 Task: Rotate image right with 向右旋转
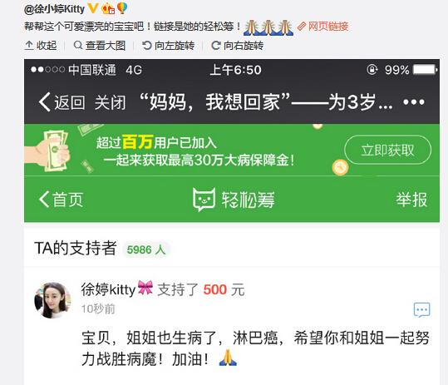237,46
